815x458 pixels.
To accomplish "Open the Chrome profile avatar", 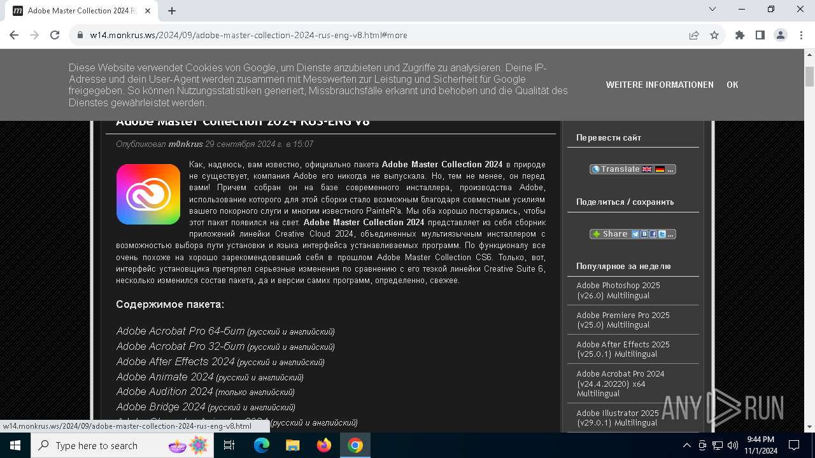I will click(x=781, y=35).
